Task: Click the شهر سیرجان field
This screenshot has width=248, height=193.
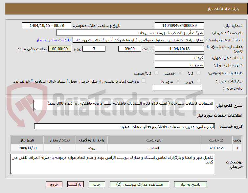Action: (179, 65)
